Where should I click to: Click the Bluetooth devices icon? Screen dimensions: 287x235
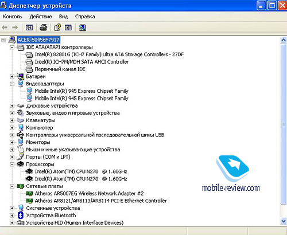coord(21,216)
